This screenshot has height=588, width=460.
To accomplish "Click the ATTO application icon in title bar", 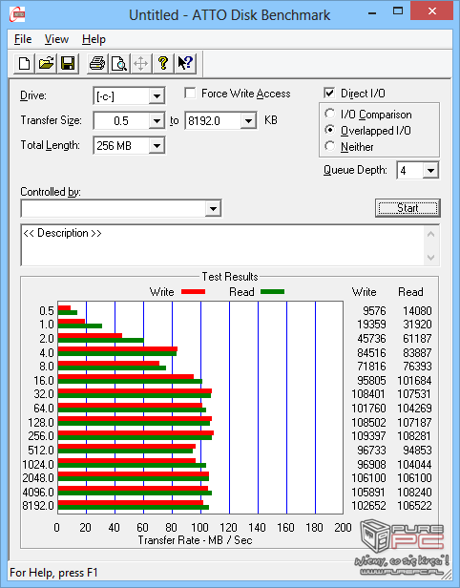I will [17, 15].
